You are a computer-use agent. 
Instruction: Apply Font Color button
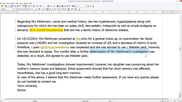click(69, 9)
